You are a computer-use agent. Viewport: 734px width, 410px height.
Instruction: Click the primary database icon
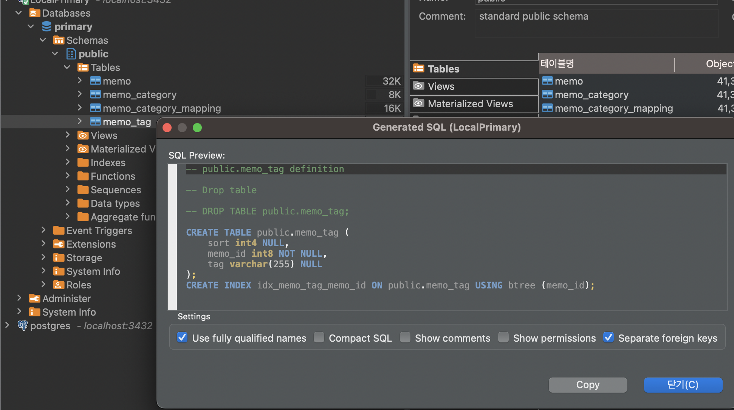(x=46, y=26)
